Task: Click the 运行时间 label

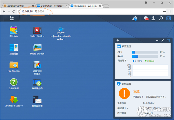Action: point(122,113)
